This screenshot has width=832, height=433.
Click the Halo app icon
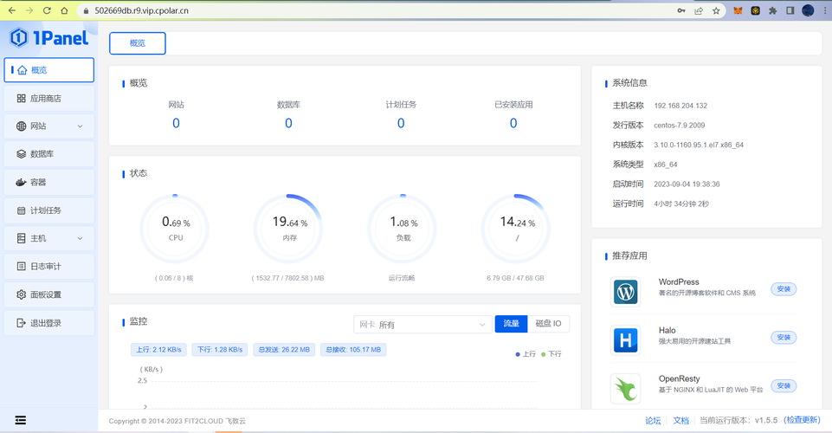click(x=625, y=340)
